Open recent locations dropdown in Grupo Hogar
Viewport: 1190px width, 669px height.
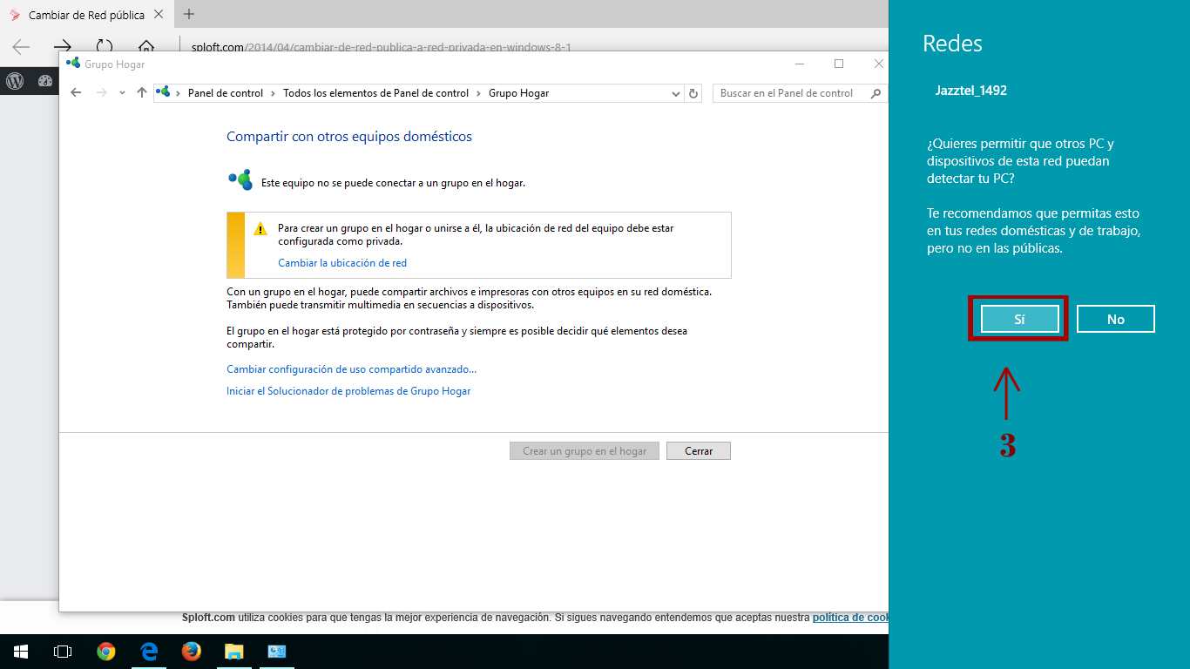[122, 93]
